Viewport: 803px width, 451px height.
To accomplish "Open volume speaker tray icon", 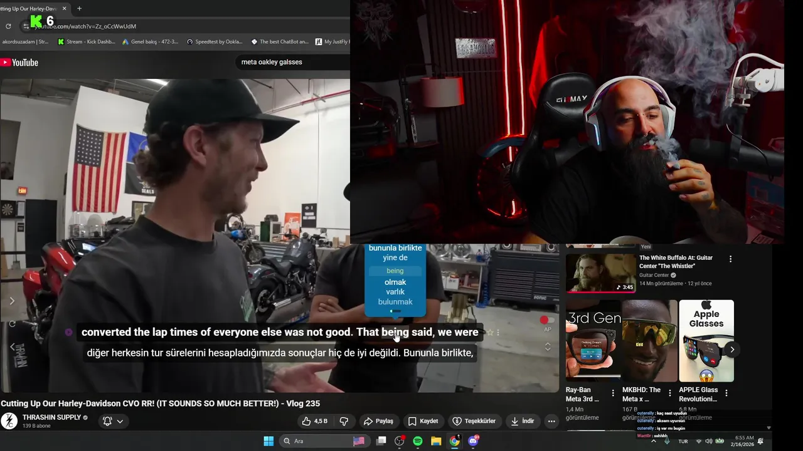I will coord(709,441).
